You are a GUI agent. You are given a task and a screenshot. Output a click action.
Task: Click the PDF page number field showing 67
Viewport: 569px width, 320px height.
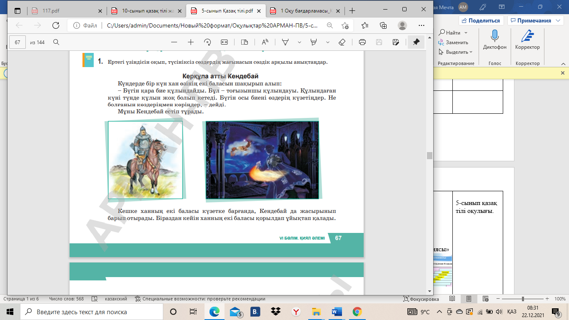point(17,42)
